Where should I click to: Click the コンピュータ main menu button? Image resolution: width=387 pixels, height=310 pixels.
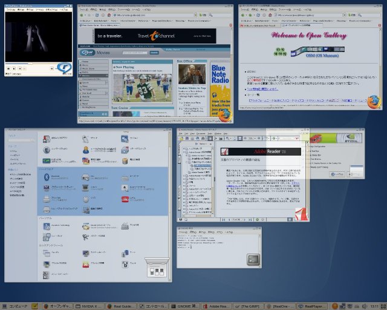[x=15, y=306]
